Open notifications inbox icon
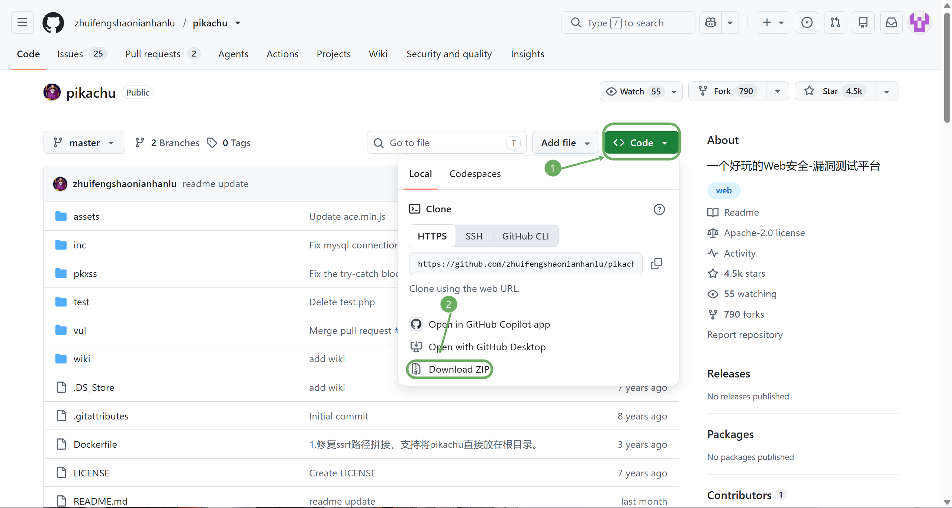Viewport: 952px width, 508px height. pyautogui.click(x=891, y=23)
